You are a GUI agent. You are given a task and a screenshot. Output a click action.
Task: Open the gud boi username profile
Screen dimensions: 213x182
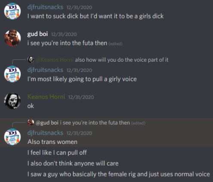pos(37,34)
